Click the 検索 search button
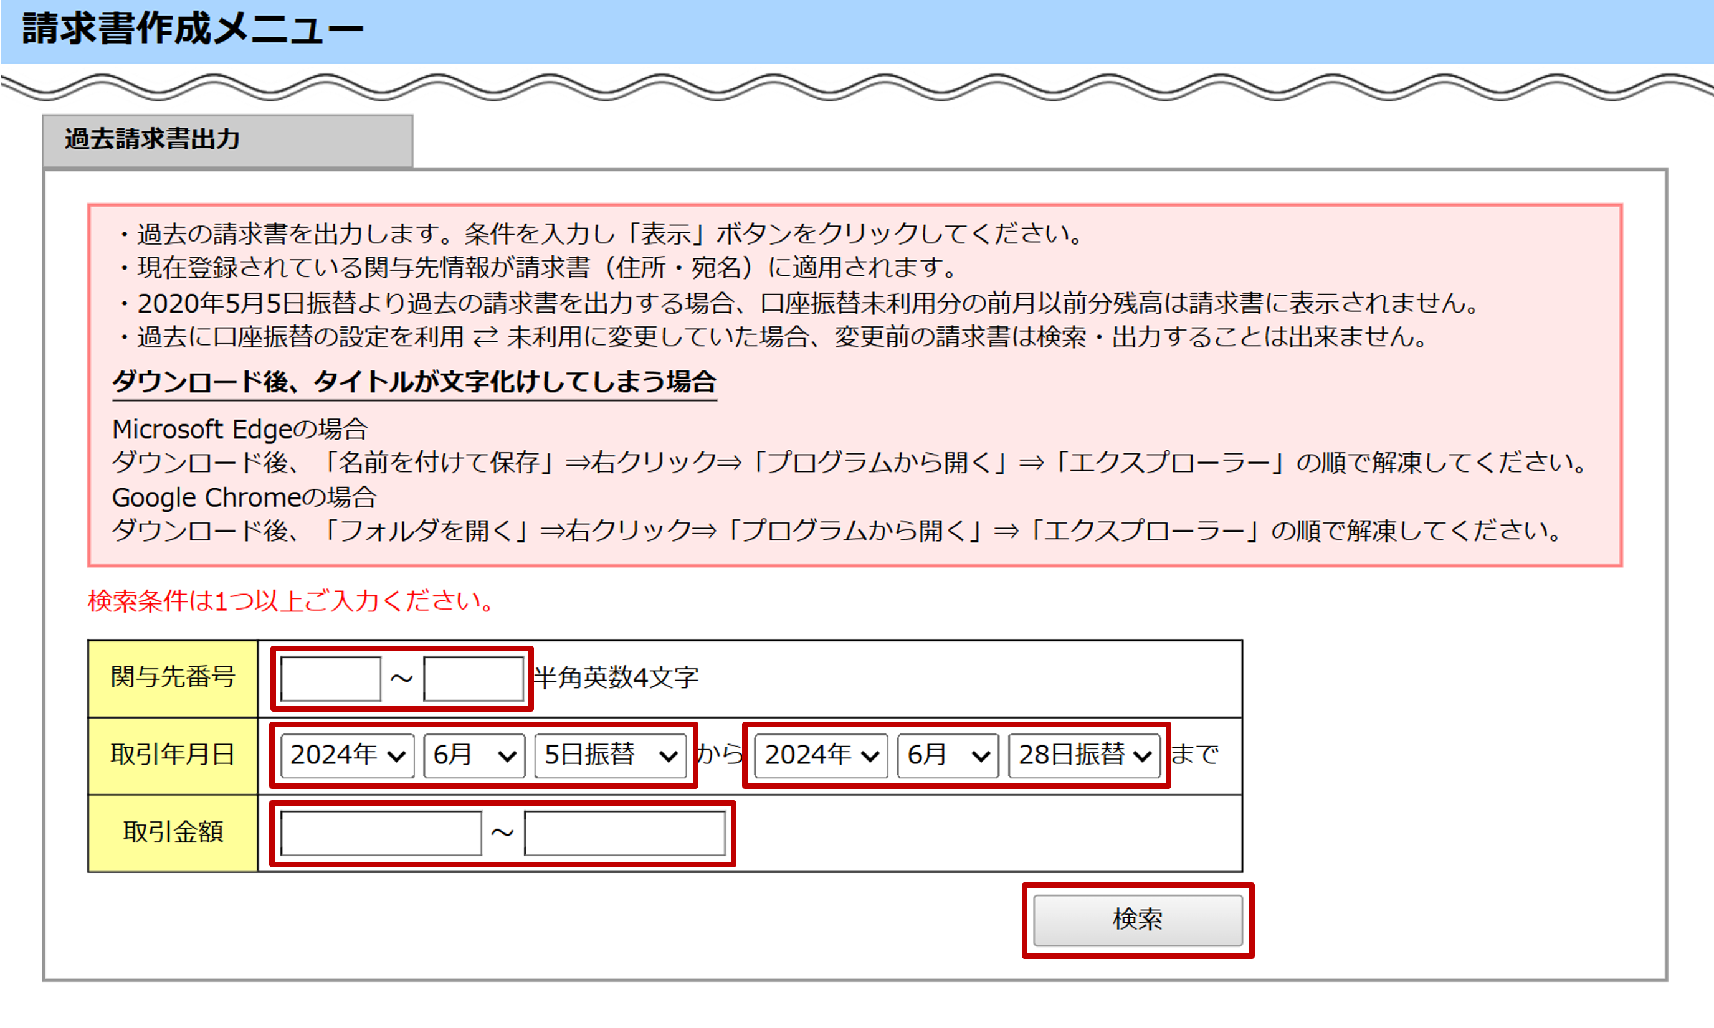 point(1137,919)
